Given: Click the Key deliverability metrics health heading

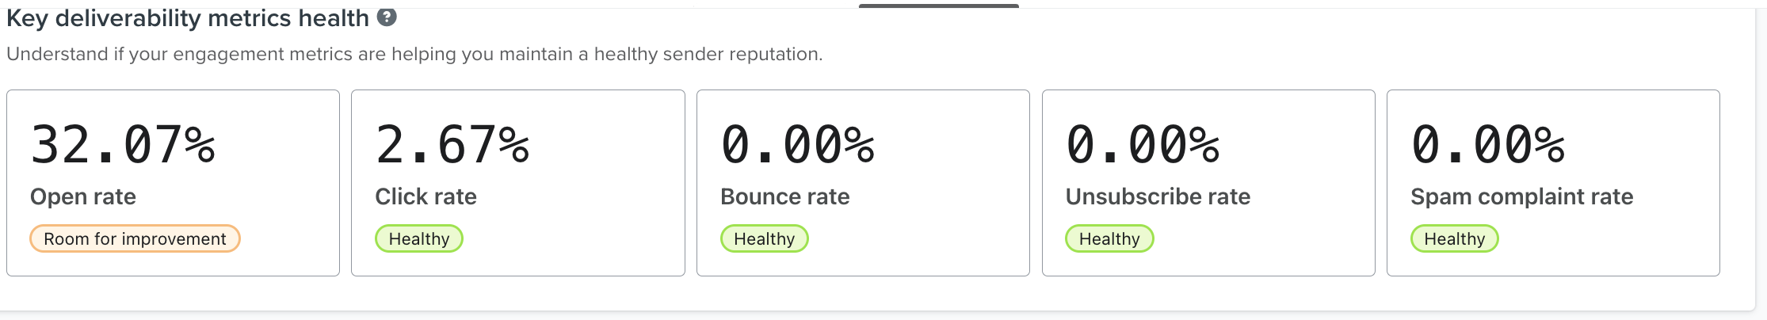Looking at the screenshot, I should coord(188,18).
